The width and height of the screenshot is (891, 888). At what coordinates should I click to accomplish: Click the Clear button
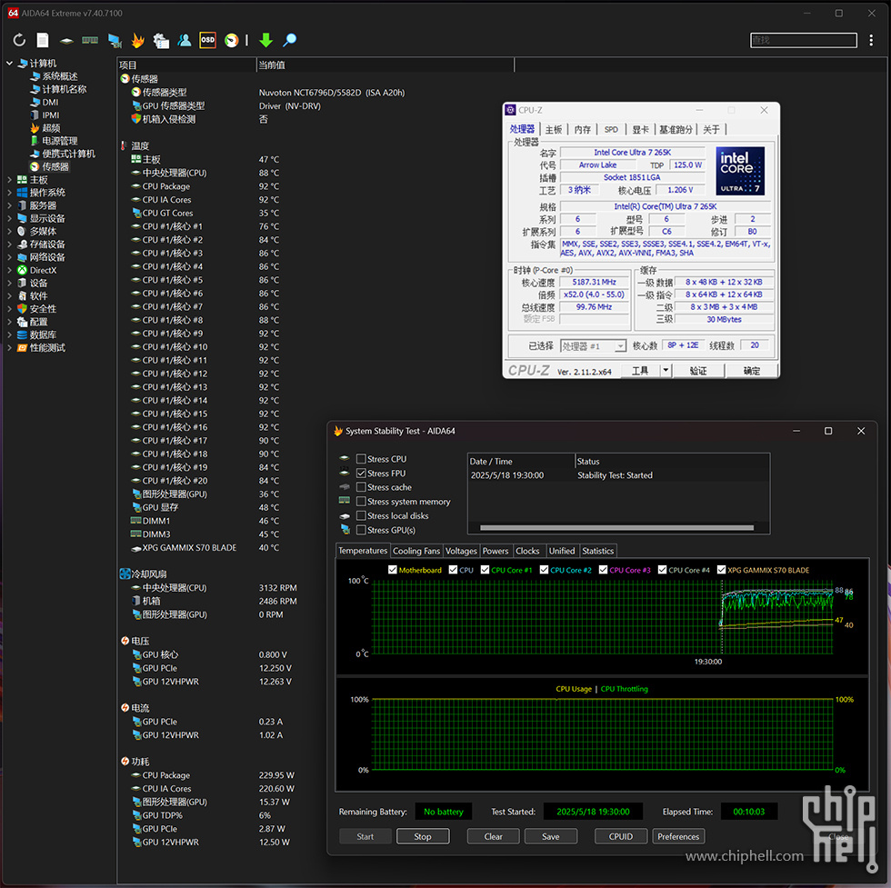493,836
